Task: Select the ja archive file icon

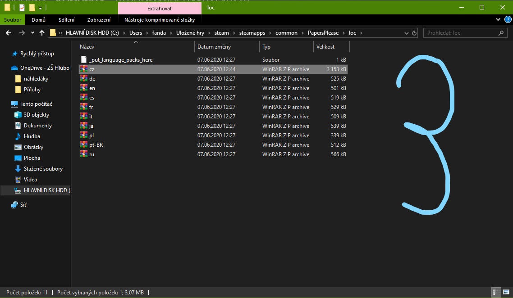Action: (x=84, y=126)
